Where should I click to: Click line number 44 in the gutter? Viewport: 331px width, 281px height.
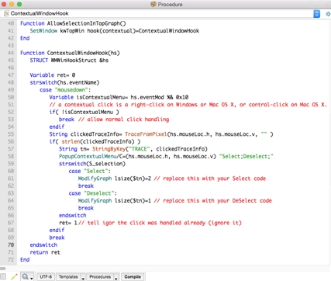coord(11,53)
